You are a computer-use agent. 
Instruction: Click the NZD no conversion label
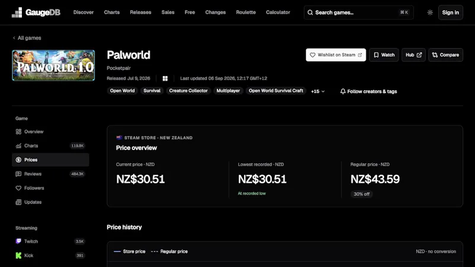[x=436, y=252]
